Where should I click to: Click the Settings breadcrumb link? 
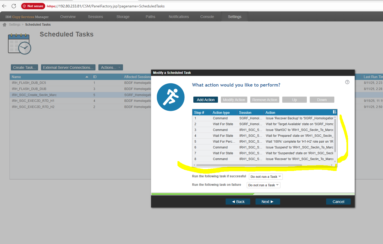click(x=15, y=25)
